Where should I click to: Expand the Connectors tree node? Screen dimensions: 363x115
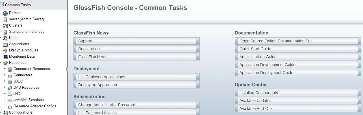(5, 75)
